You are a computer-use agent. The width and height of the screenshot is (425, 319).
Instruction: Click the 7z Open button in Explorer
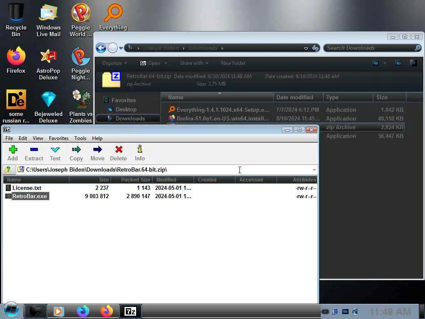pos(150,63)
